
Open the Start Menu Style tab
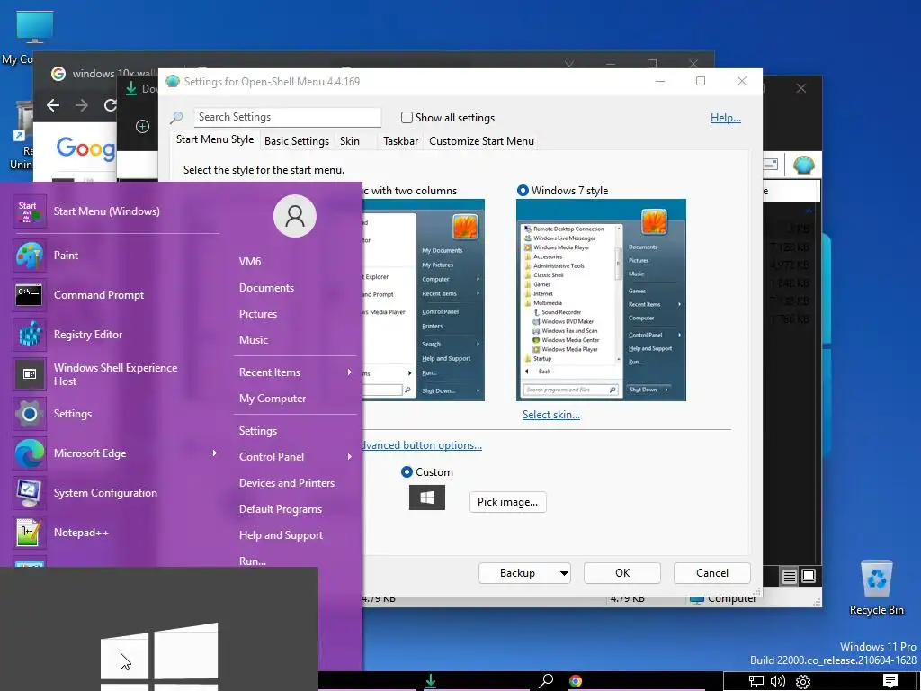(x=215, y=139)
